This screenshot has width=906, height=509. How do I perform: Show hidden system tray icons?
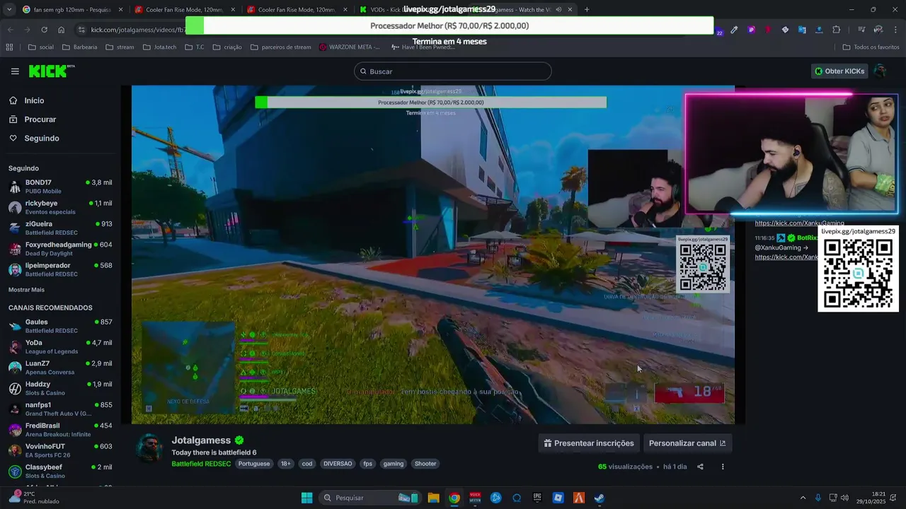[803, 498]
